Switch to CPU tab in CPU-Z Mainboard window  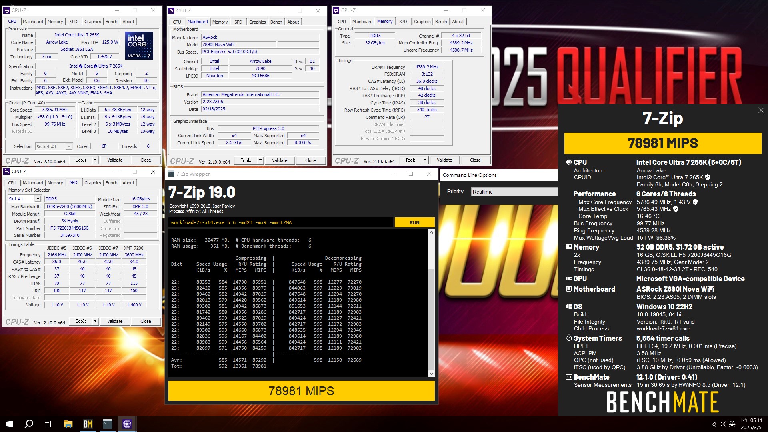click(177, 22)
